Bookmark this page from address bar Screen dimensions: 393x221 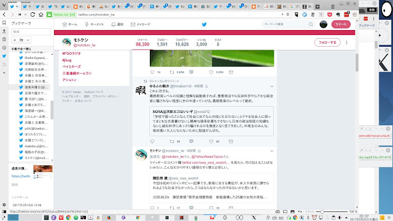click(x=288, y=15)
